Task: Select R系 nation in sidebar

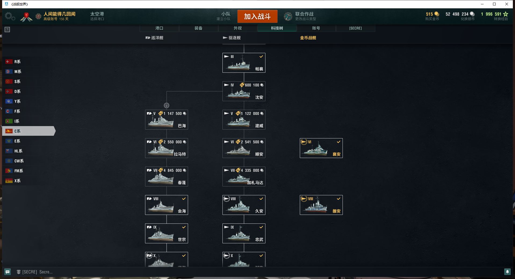Action: [x=28, y=61]
